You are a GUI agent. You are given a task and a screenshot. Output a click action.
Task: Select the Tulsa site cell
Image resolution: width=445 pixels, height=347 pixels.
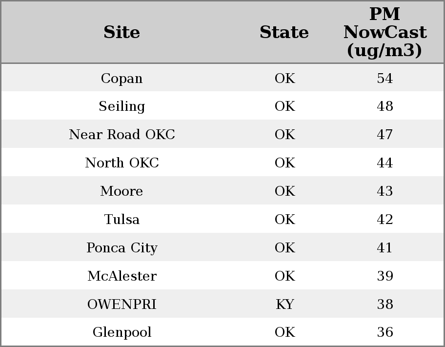(x=121, y=220)
